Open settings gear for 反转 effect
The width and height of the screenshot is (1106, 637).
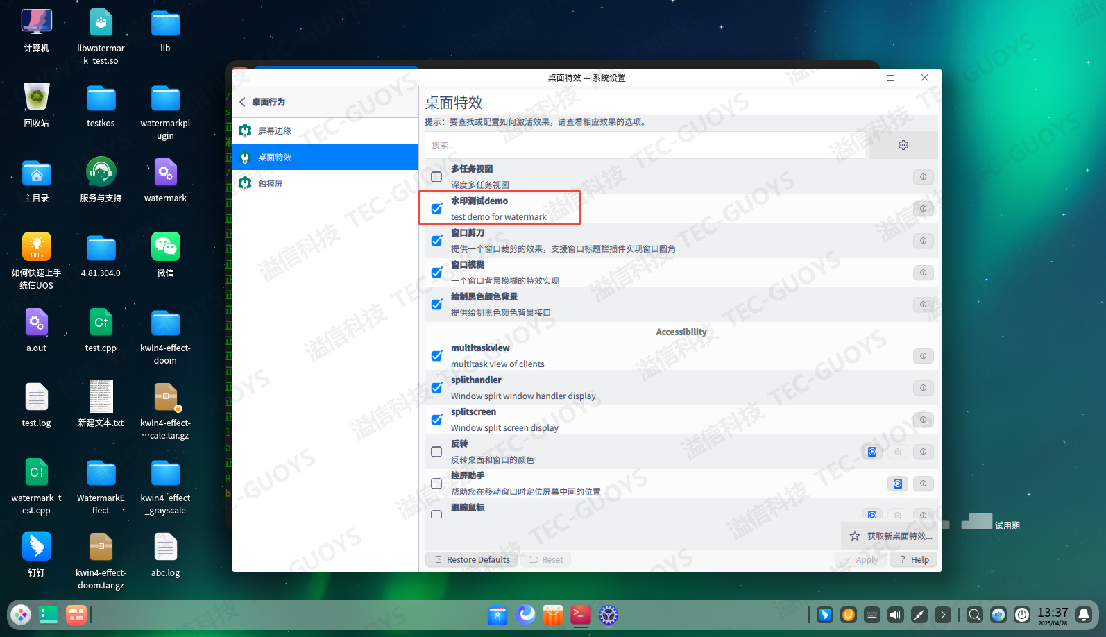[898, 452]
